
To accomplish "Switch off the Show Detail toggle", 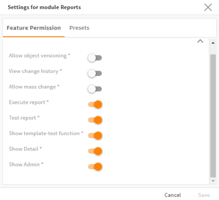I will coord(95,151).
